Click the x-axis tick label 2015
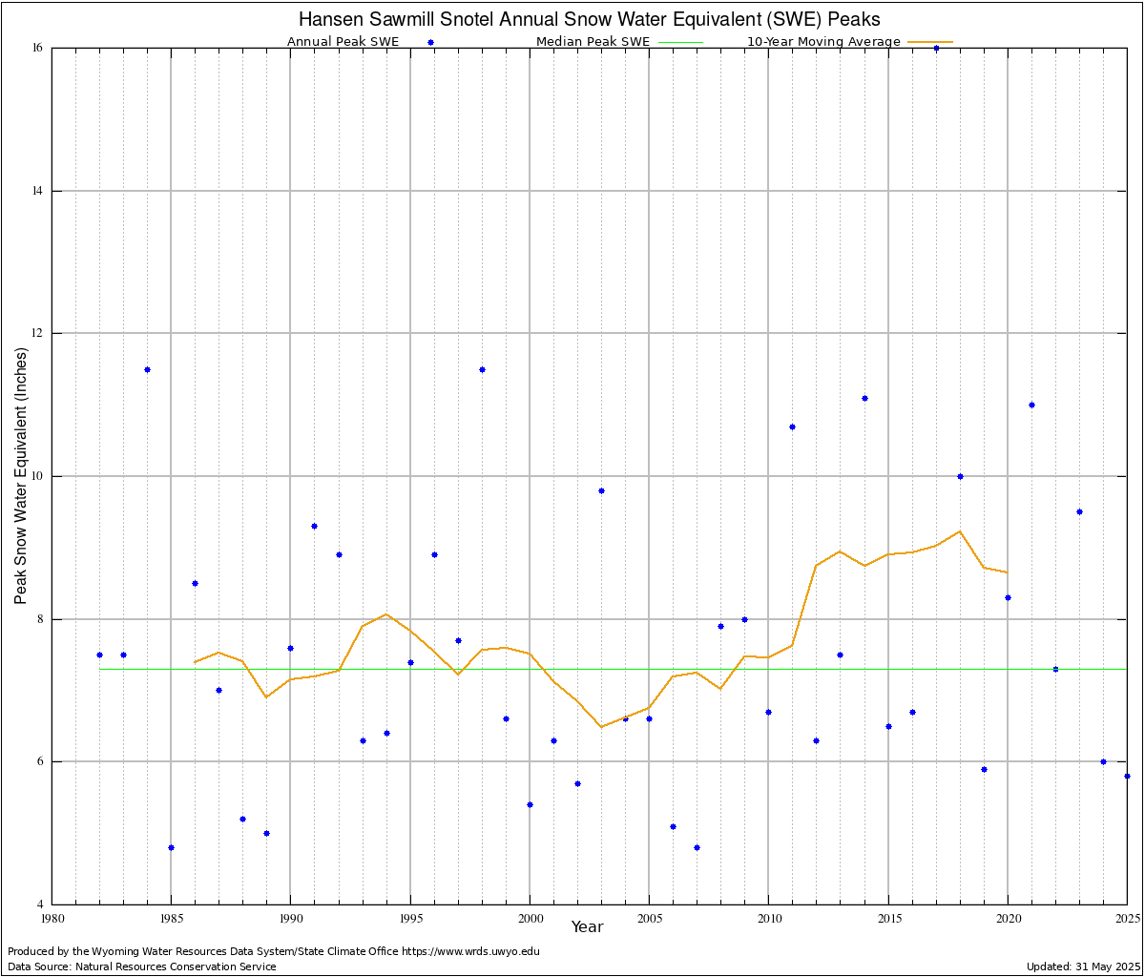This screenshot has height=977, width=1145. click(888, 918)
